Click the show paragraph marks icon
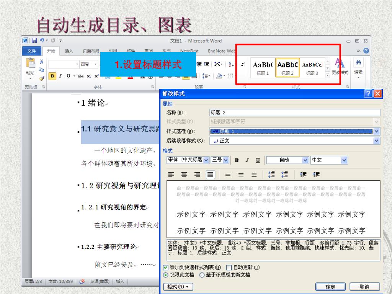The height and width of the screenshot is (294, 392). (x=242, y=64)
